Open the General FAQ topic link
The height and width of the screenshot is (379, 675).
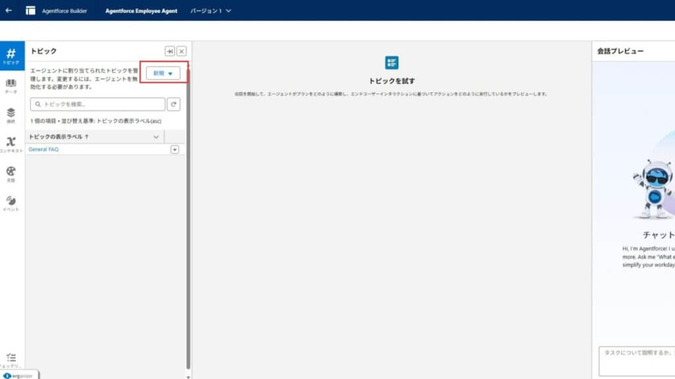pos(44,149)
